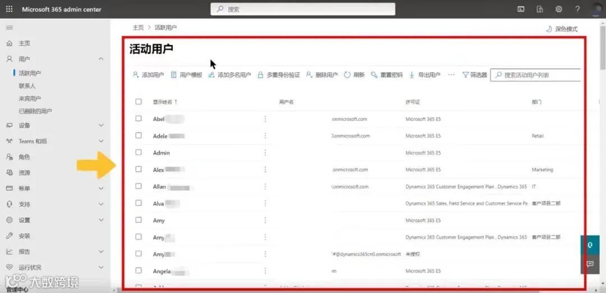Open the settings gear in header
606x293 pixels.
(558, 10)
